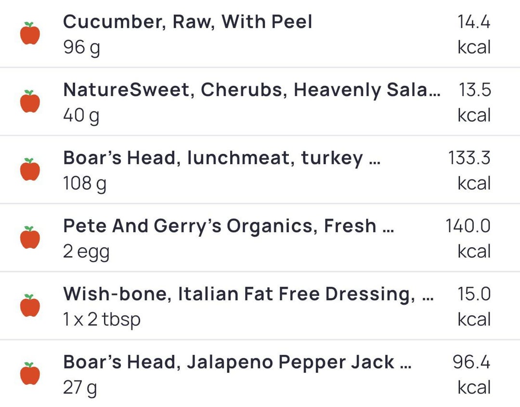Open the Boar's Head lunchmeat turkey entry
This screenshot has height=407, width=520.
coord(260,170)
